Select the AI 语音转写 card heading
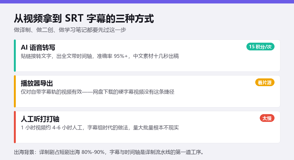The height and width of the screenshot is (160, 294). pos(38,47)
